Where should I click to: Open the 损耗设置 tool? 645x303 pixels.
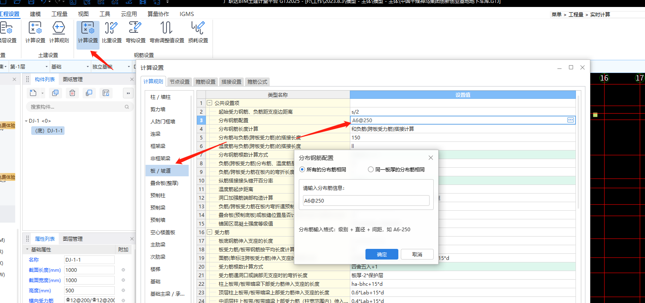(x=198, y=32)
